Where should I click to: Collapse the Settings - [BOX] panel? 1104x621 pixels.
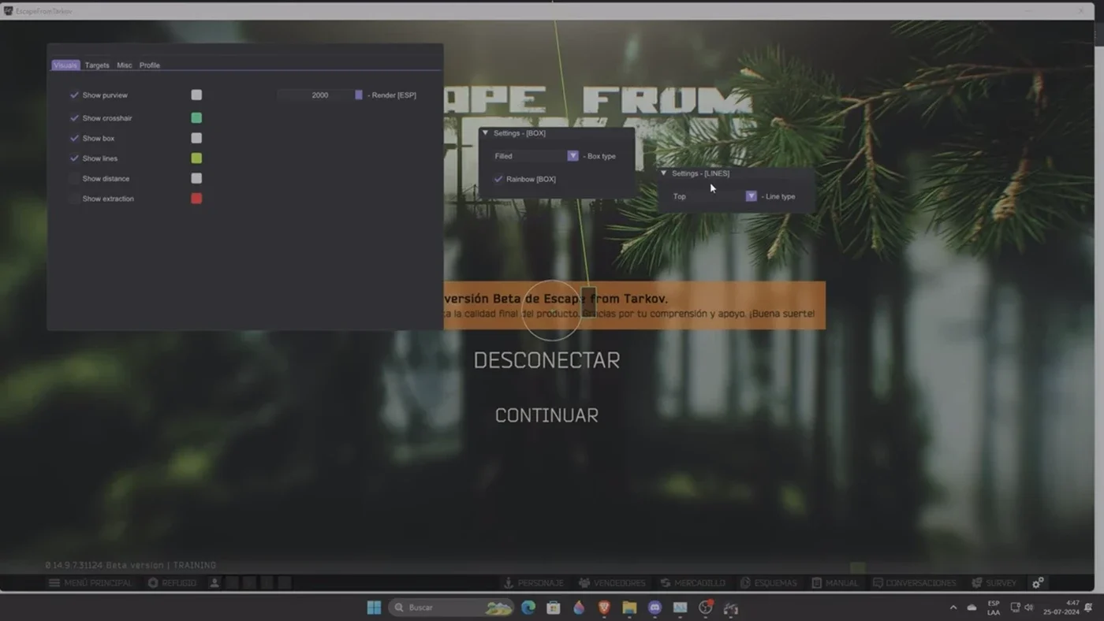(x=485, y=133)
